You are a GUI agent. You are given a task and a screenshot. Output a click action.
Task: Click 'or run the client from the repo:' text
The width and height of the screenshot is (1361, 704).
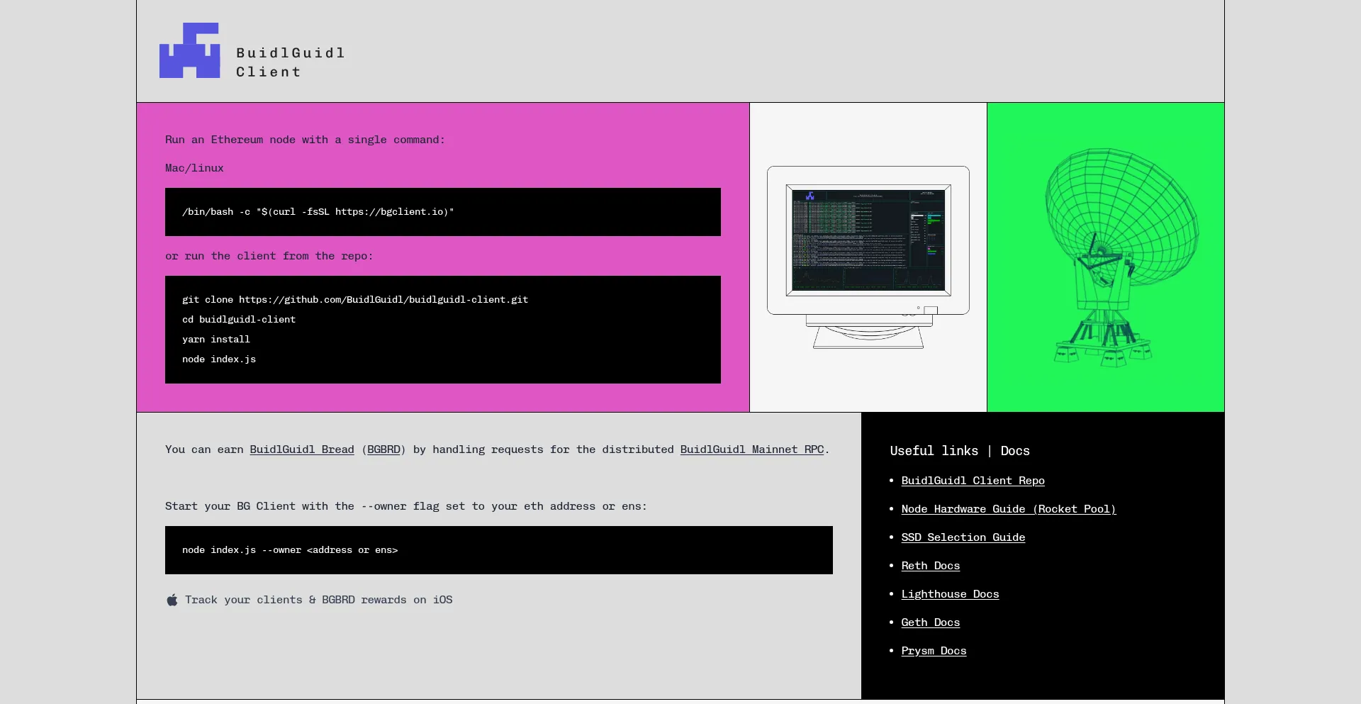[x=269, y=256]
